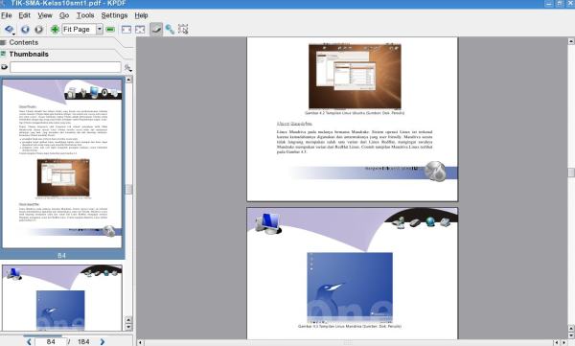Zoom out with the green minus icon
Viewport: 575px width, 346px height.
[110, 30]
